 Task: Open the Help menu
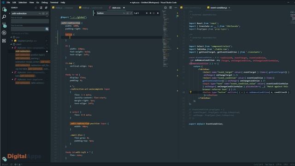[63, 2]
